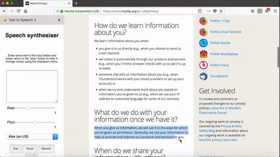Viewport: 280px width, 157px height.
Task: Click the 'Mozilla Corporation (US)' identity label
Action: point(82,11)
